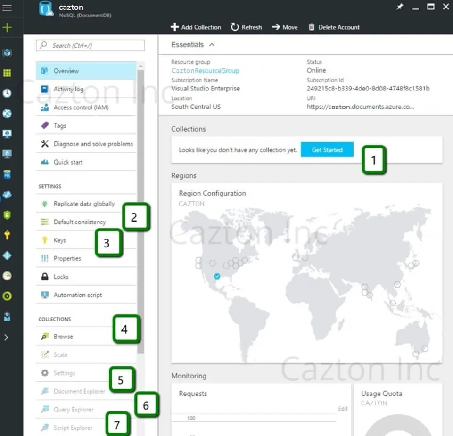Open the hamburger menu in the portal sidebar
The height and width of the screenshot is (436, 453).
click(x=7, y=8)
